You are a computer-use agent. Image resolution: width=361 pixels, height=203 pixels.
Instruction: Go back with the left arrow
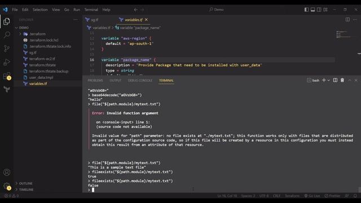click(135, 10)
